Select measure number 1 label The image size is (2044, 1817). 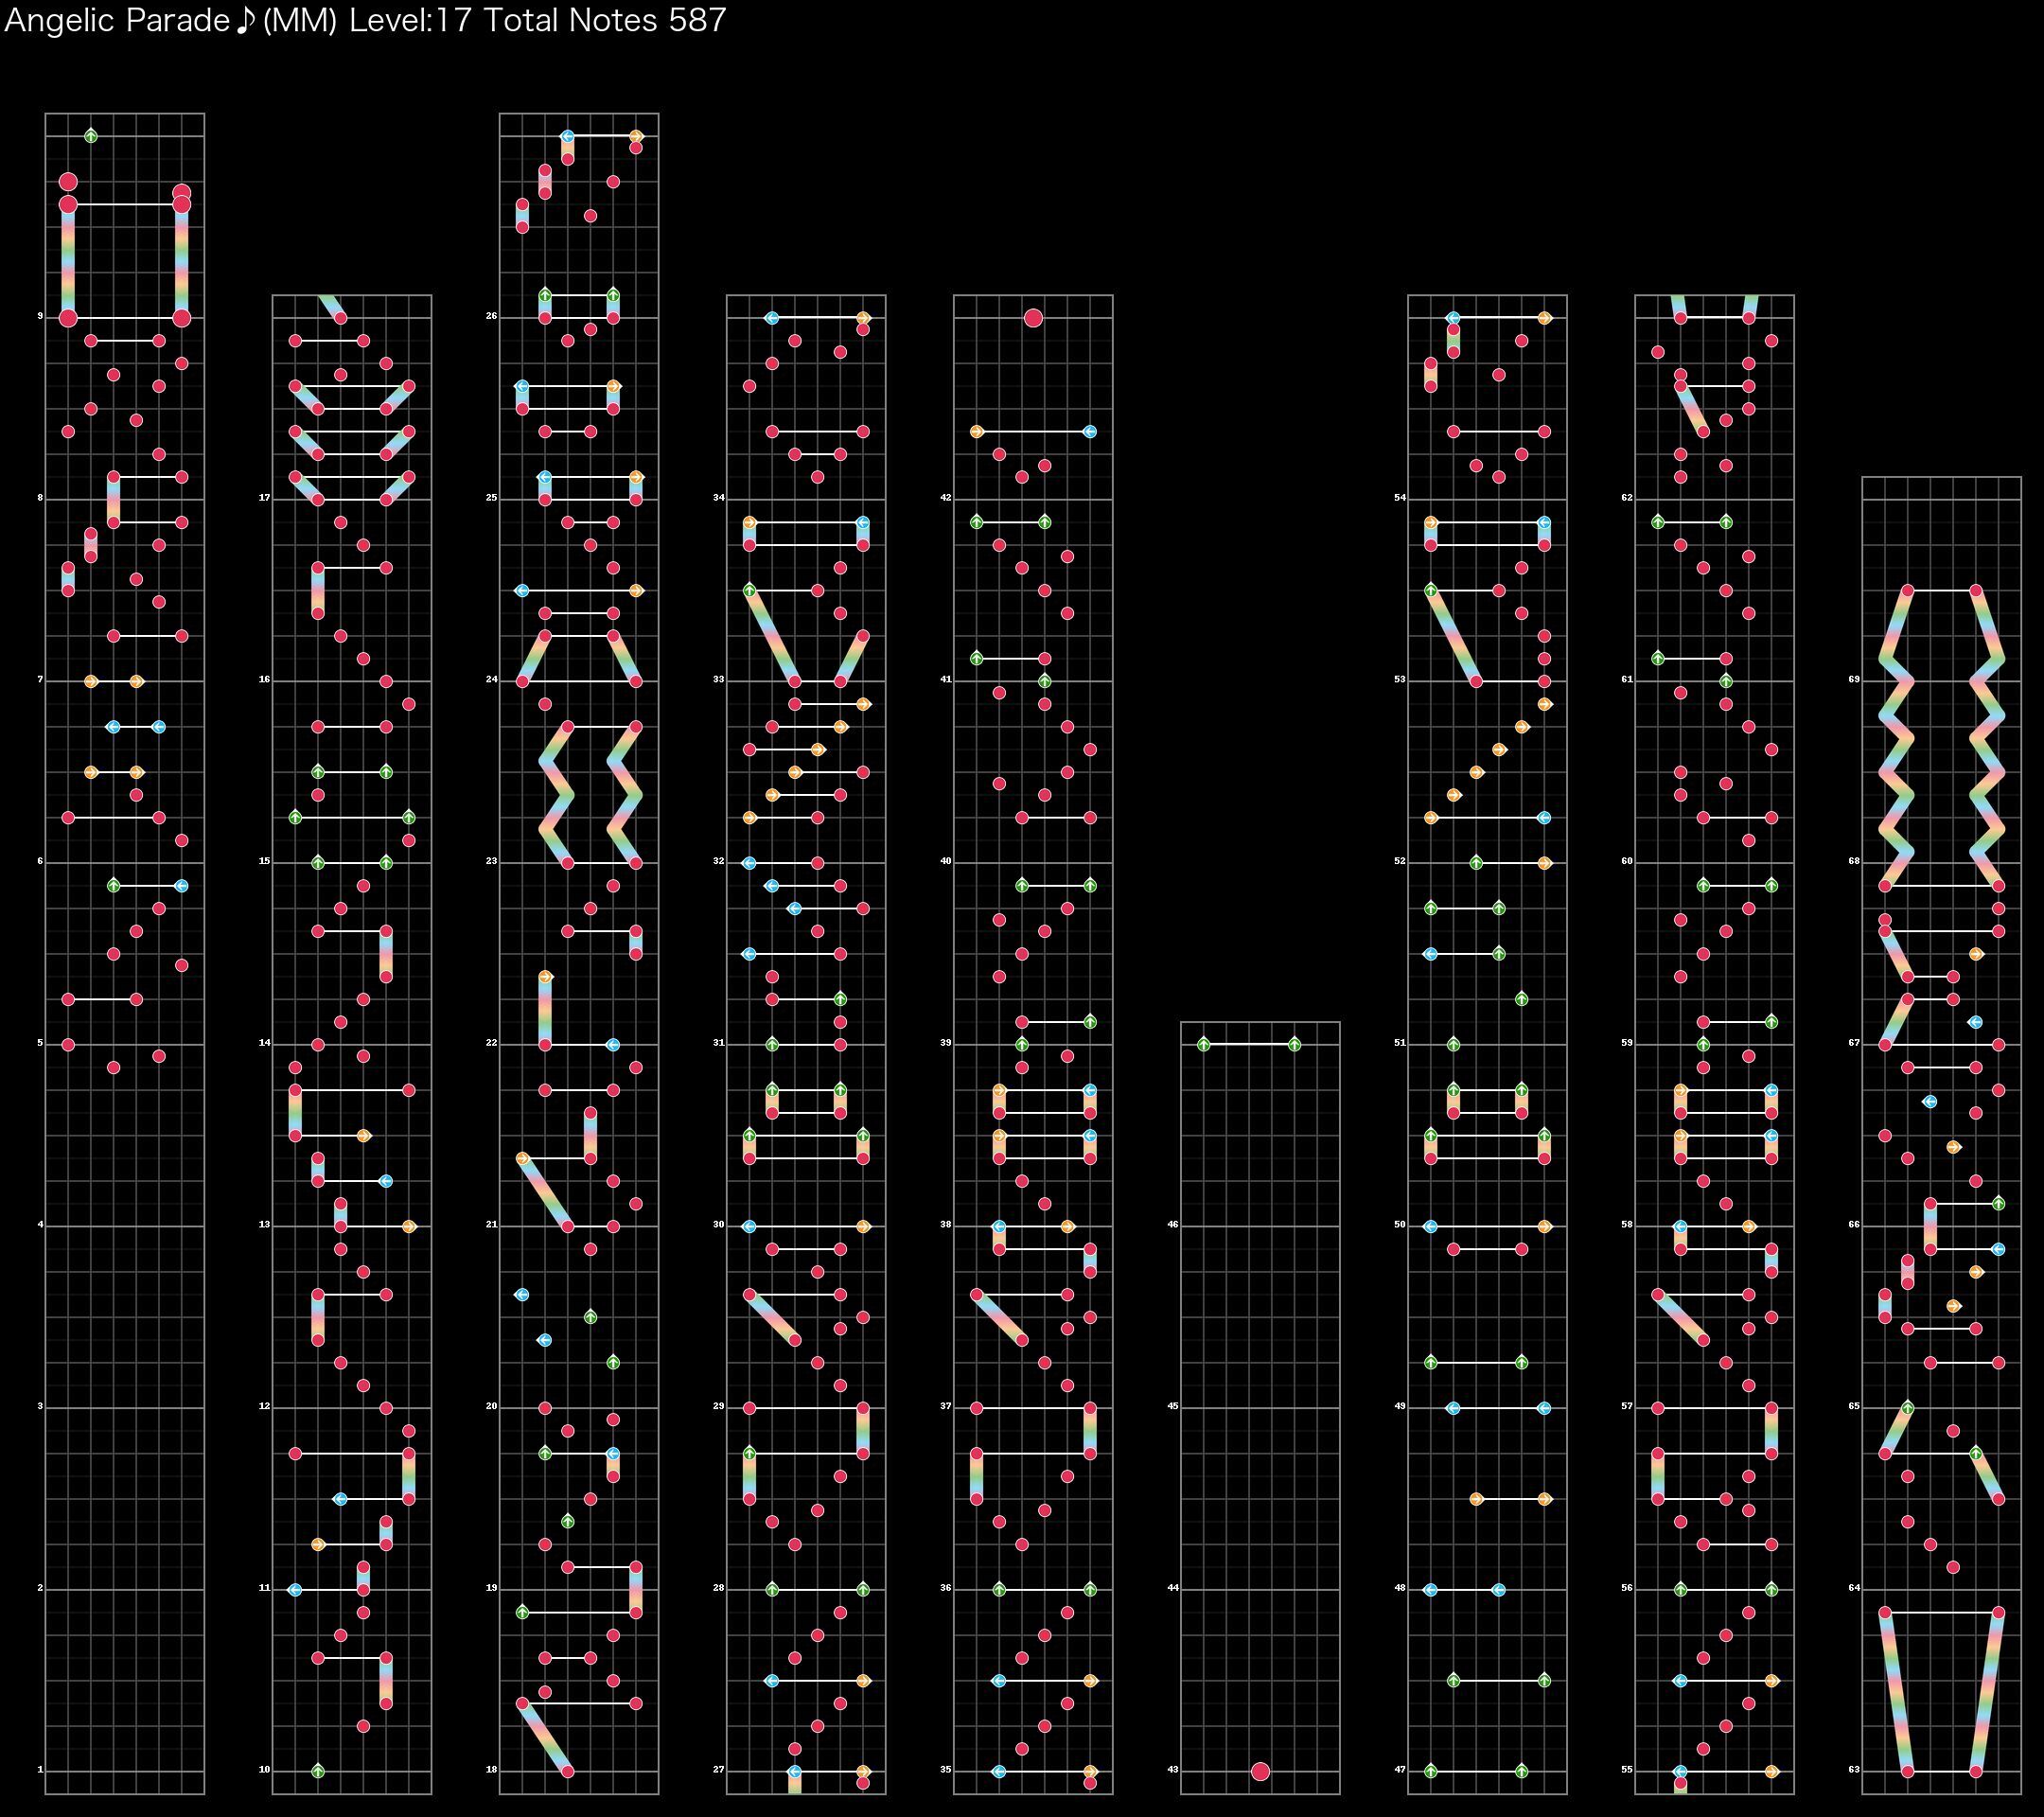pos(40,1769)
